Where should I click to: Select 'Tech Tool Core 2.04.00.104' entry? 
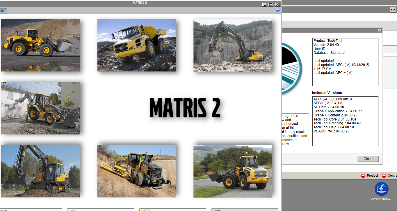click(335, 119)
